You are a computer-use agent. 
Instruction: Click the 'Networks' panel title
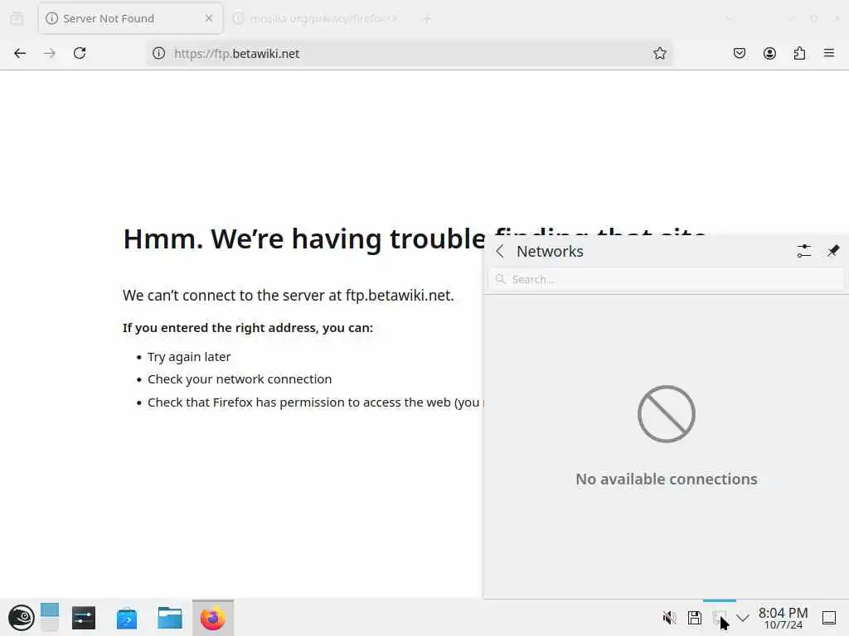550,252
